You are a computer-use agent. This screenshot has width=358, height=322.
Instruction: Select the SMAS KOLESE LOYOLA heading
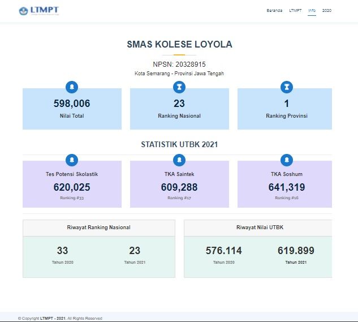pyautogui.click(x=179, y=44)
